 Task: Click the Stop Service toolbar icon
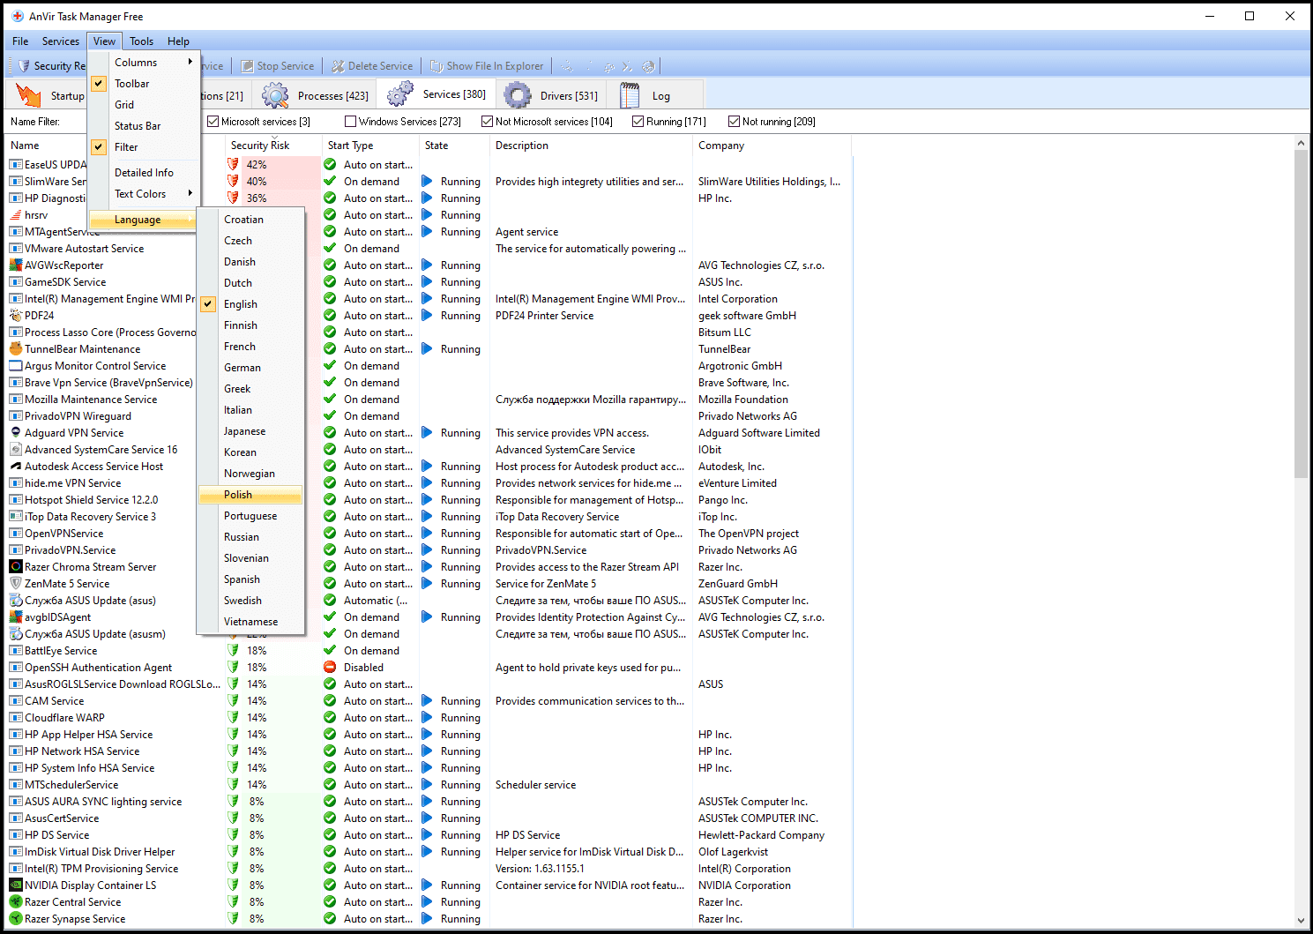click(x=247, y=66)
